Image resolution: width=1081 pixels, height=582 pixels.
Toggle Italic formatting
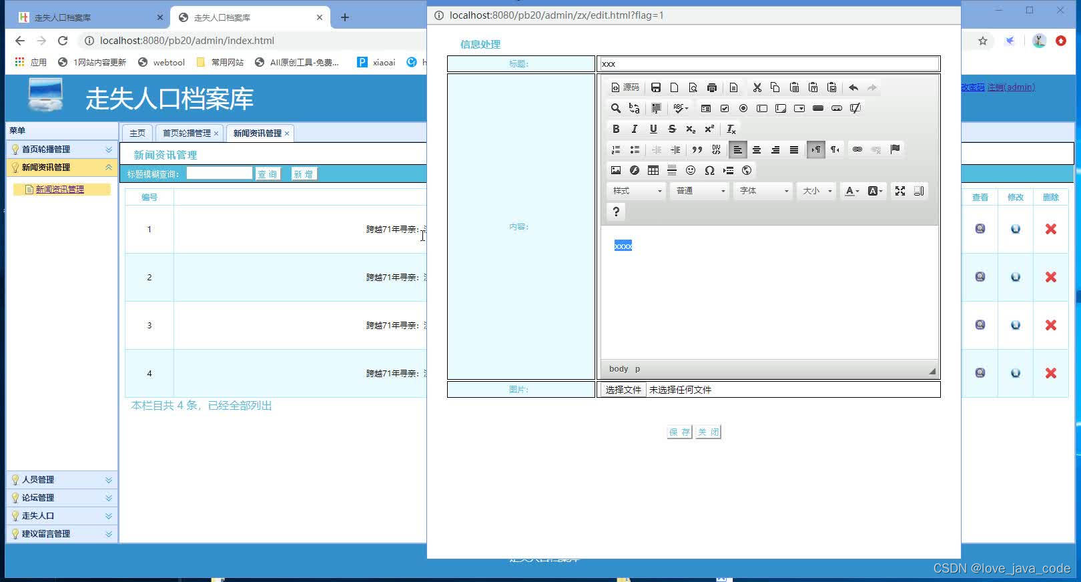tap(635, 129)
